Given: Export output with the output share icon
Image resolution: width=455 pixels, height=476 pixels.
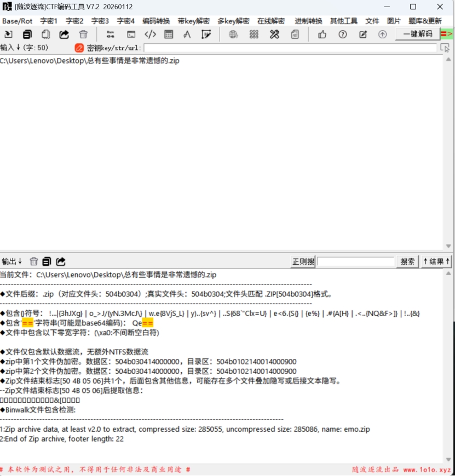Looking at the screenshot, I should (61, 262).
